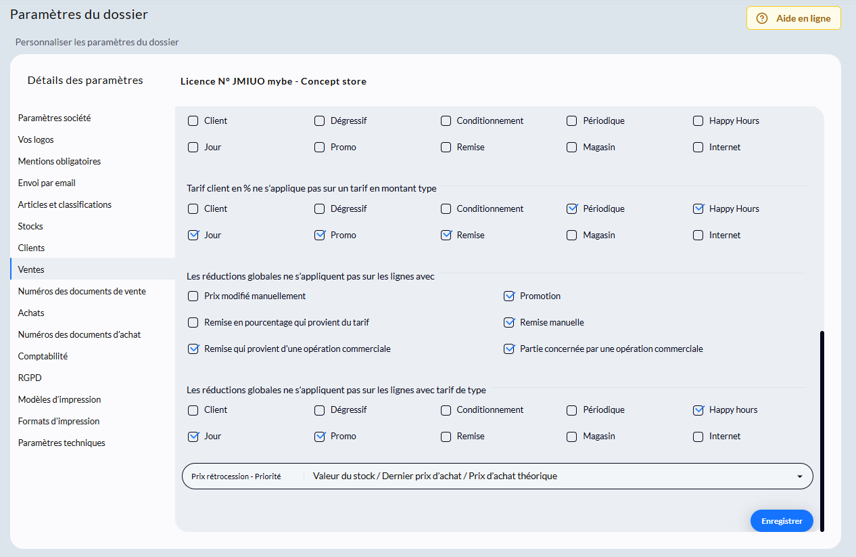Click the 'Paramètres du dossier' page title
The height and width of the screenshot is (557, 856).
pyautogui.click(x=79, y=14)
